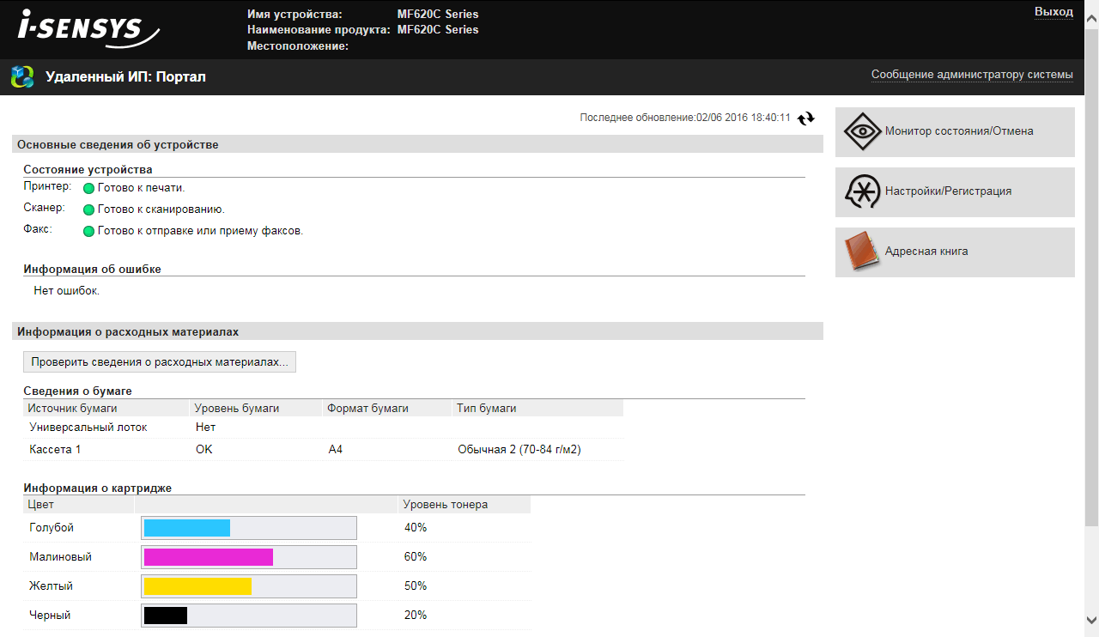Click the green fax status indicator

[x=88, y=231]
